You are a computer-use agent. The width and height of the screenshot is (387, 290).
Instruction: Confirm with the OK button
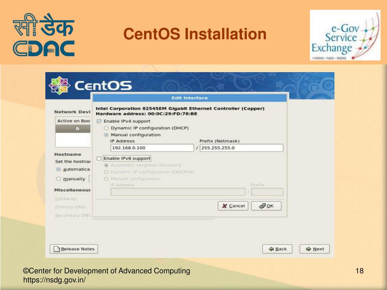(x=266, y=206)
